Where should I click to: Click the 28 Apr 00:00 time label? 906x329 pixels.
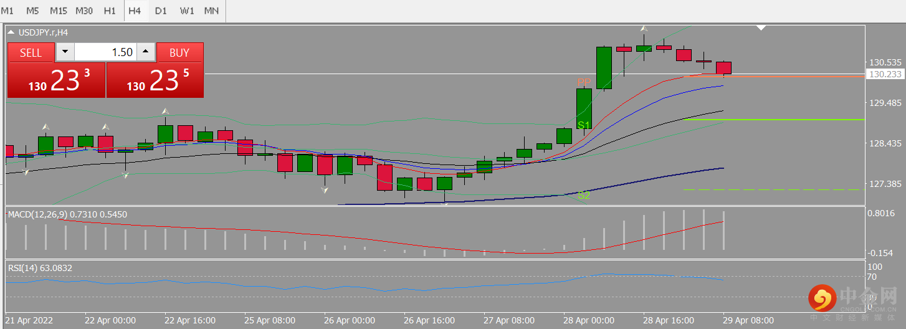(589, 320)
